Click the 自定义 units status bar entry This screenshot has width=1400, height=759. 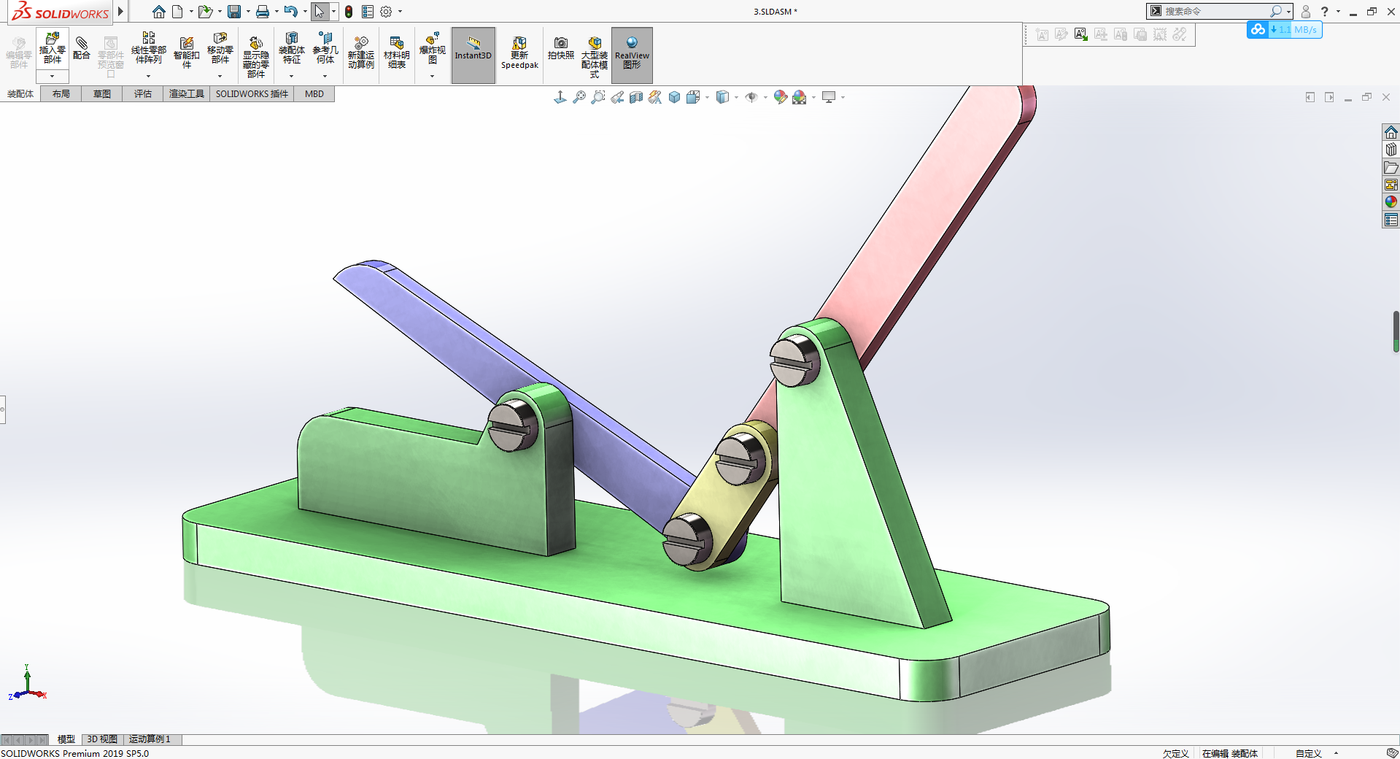coord(1309,753)
